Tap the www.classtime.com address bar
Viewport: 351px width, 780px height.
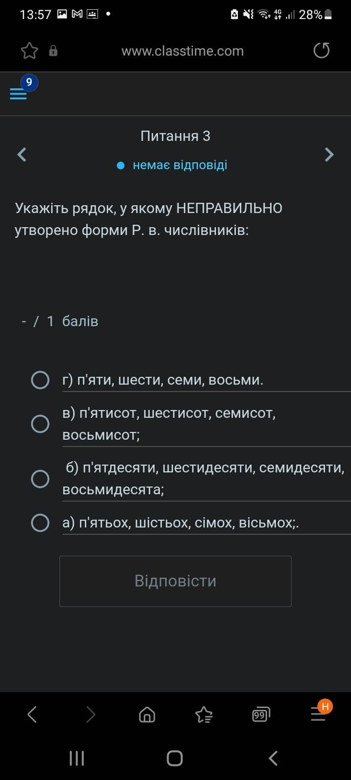182,51
